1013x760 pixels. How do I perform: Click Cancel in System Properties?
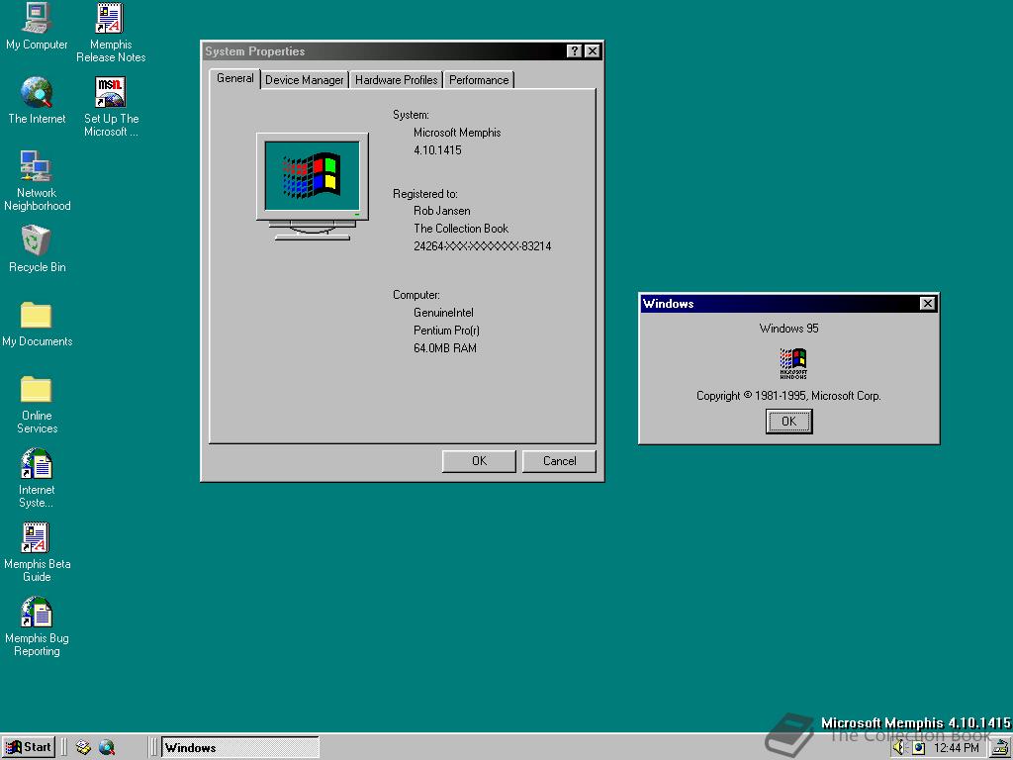pos(559,461)
